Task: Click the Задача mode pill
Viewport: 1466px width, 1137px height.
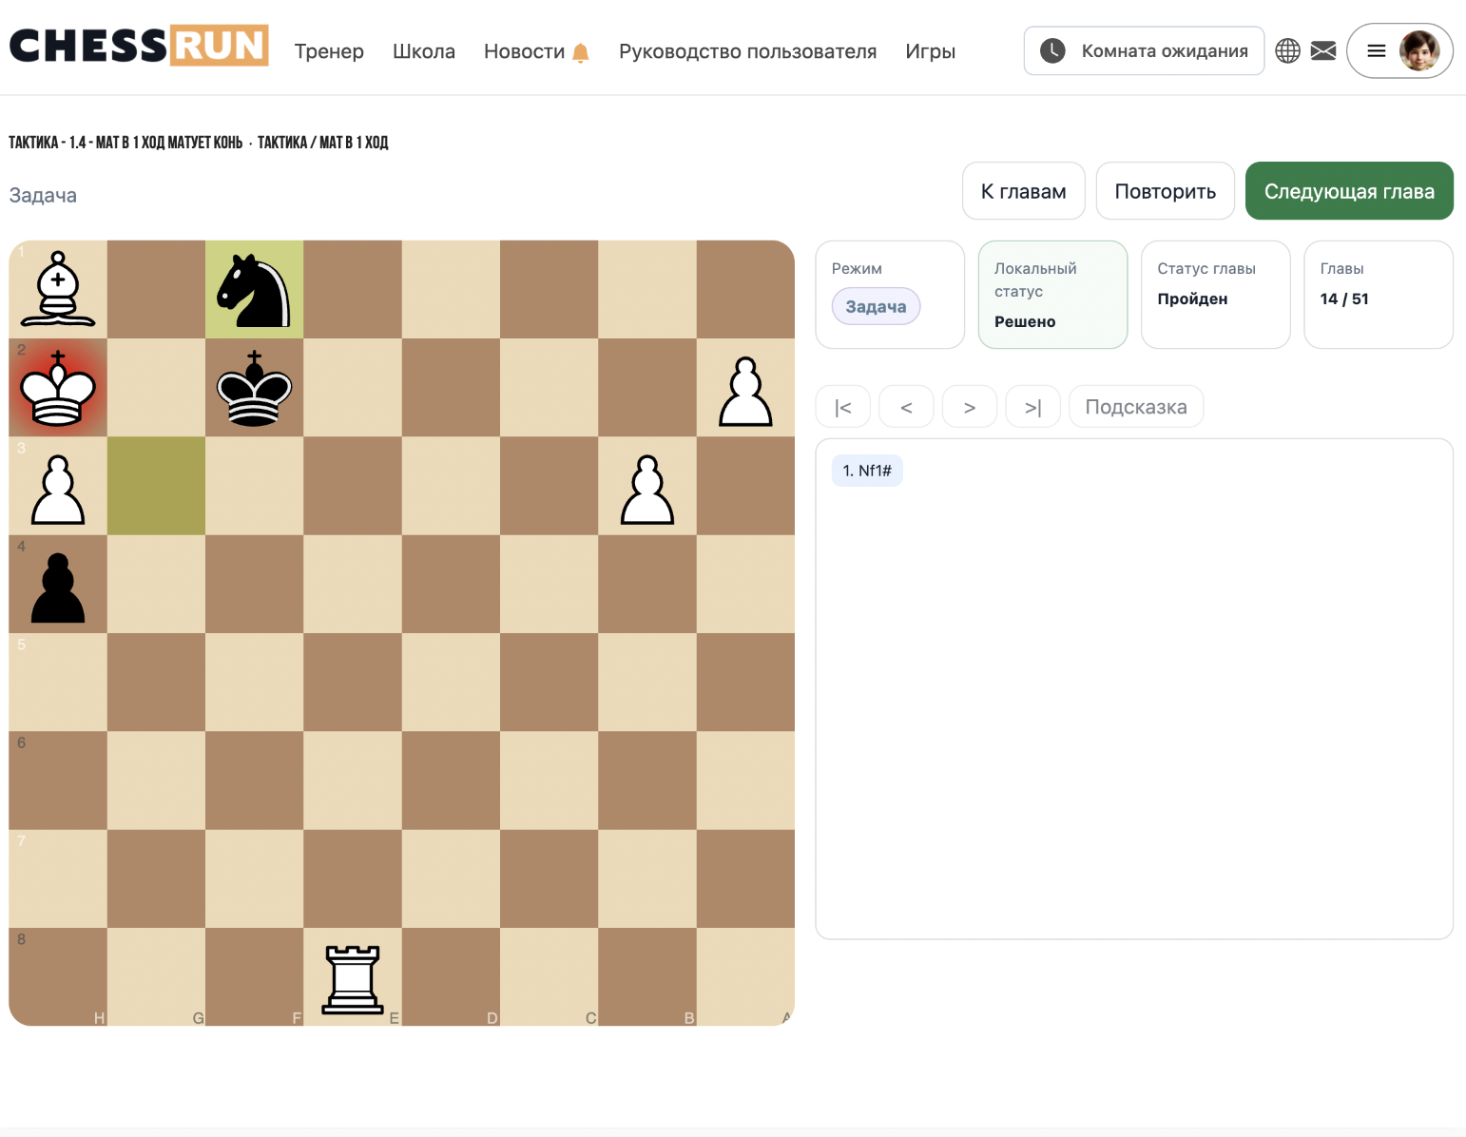Action: pyautogui.click(x=876, y=306)
